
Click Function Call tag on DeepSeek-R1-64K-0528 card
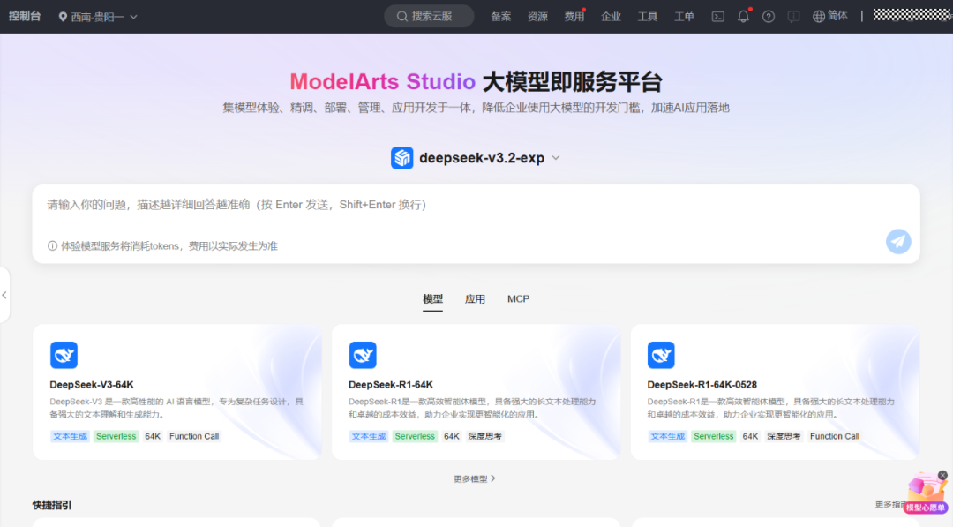coord(835,436)
